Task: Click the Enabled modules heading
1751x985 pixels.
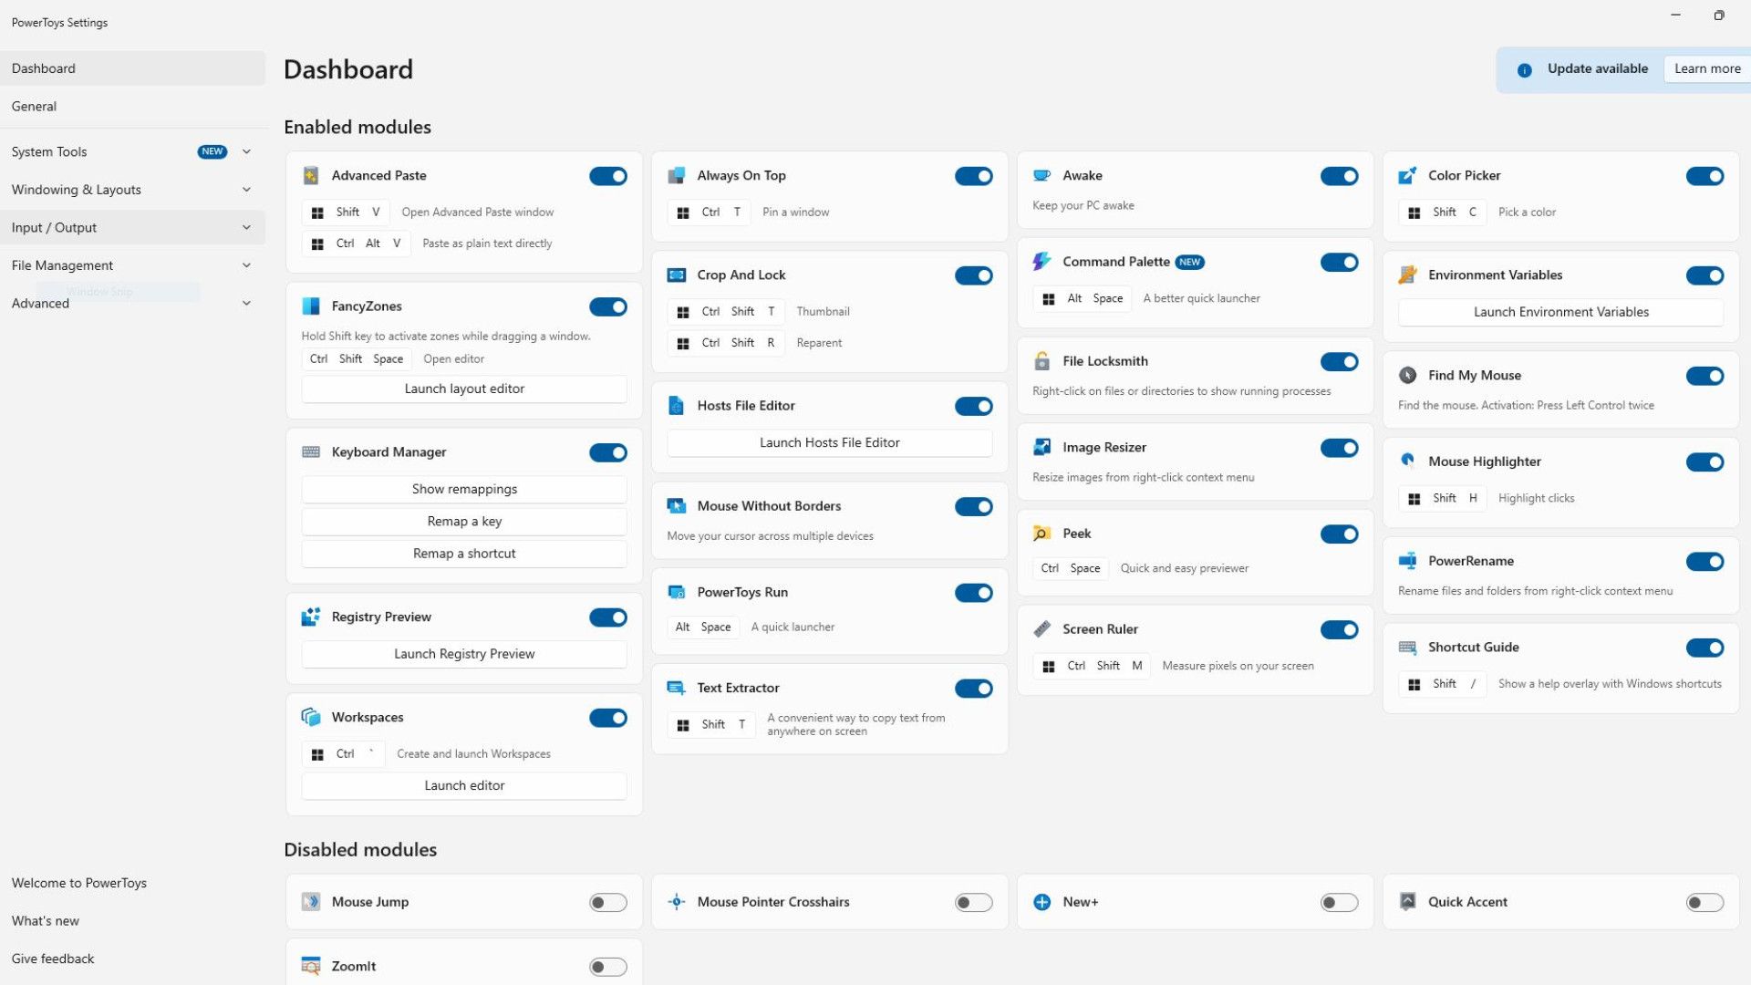Action: [357, 127]
